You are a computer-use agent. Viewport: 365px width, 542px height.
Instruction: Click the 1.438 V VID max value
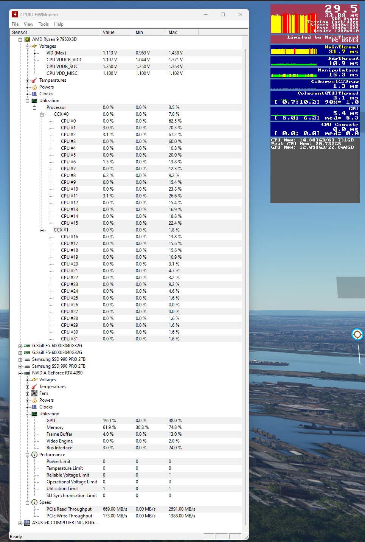(x=176, y=53)
